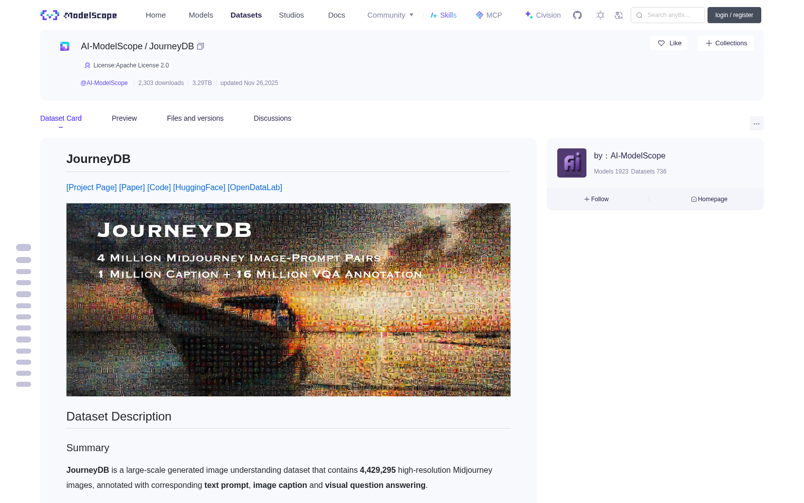Image resolution: width=804 pixels, height=503 pixels.
Task: Focus the Search anything field
Action: point(668,15)
